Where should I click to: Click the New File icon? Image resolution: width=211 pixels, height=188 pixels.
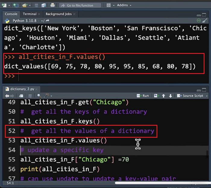click(x=4, y=5)
